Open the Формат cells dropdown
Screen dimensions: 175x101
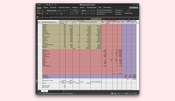(x=119, y=14)
